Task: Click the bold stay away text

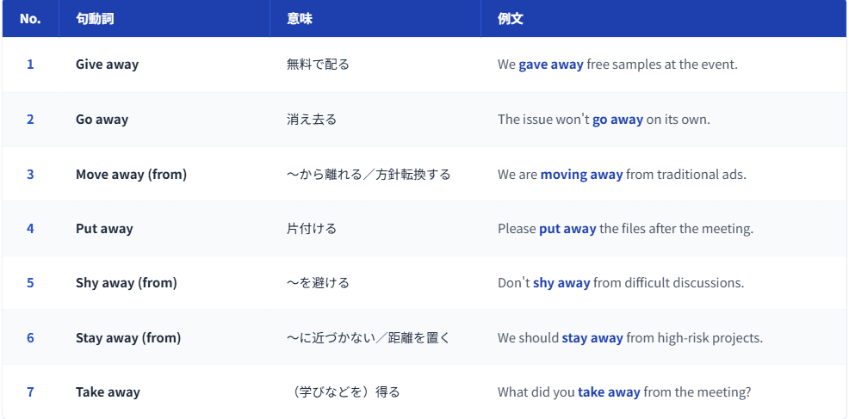Action: [592, 338]
